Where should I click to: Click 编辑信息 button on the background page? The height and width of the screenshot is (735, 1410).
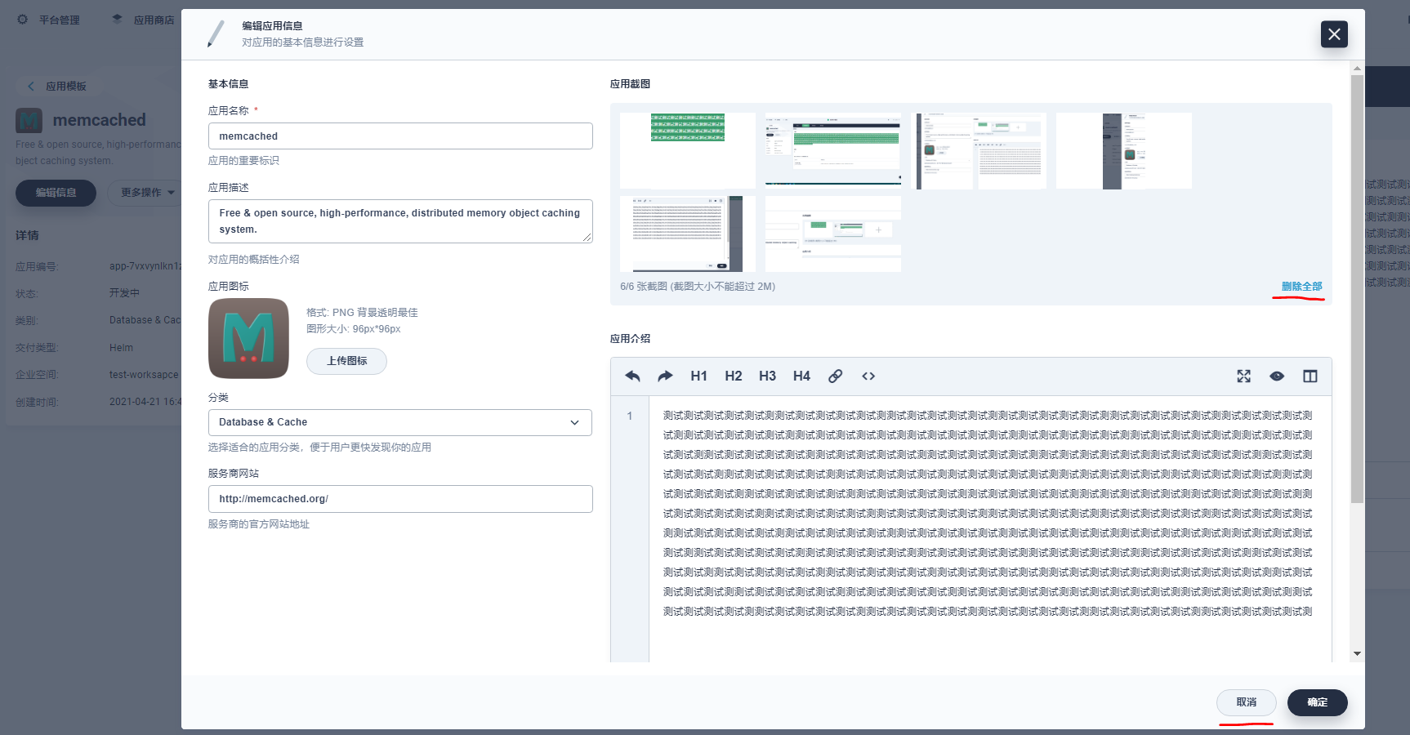[56, 193]
